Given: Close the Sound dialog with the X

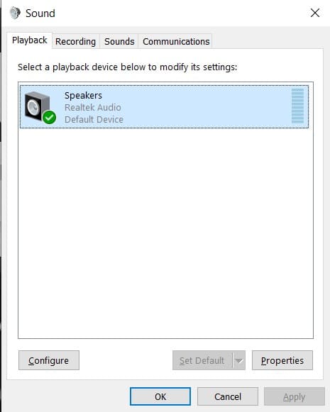Looking at the screenshot, I should pyautogui.click(x=315, y=13).
